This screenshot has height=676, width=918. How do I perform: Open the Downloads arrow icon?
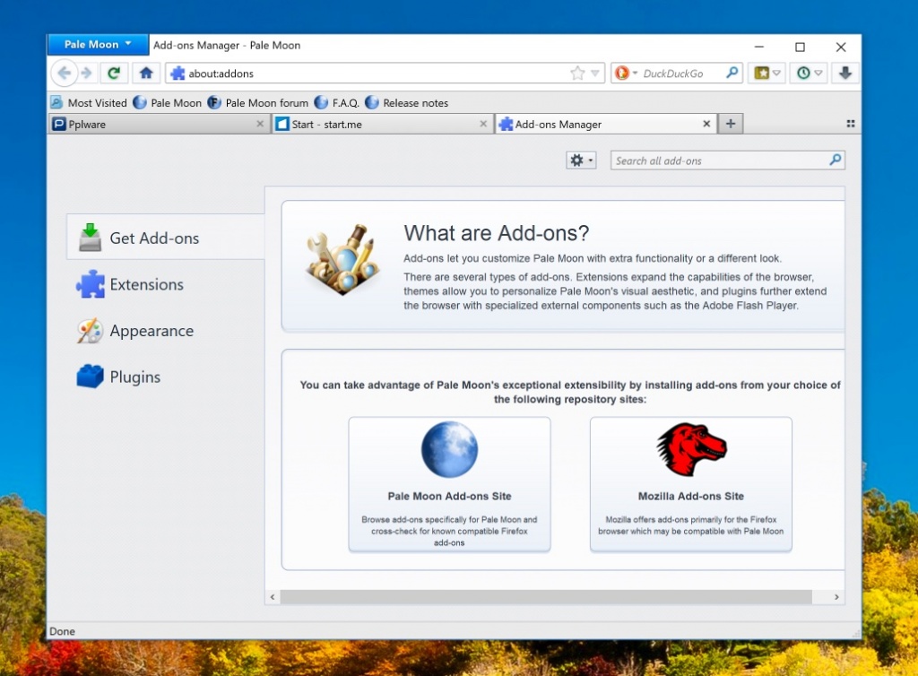tap(843, 73)
